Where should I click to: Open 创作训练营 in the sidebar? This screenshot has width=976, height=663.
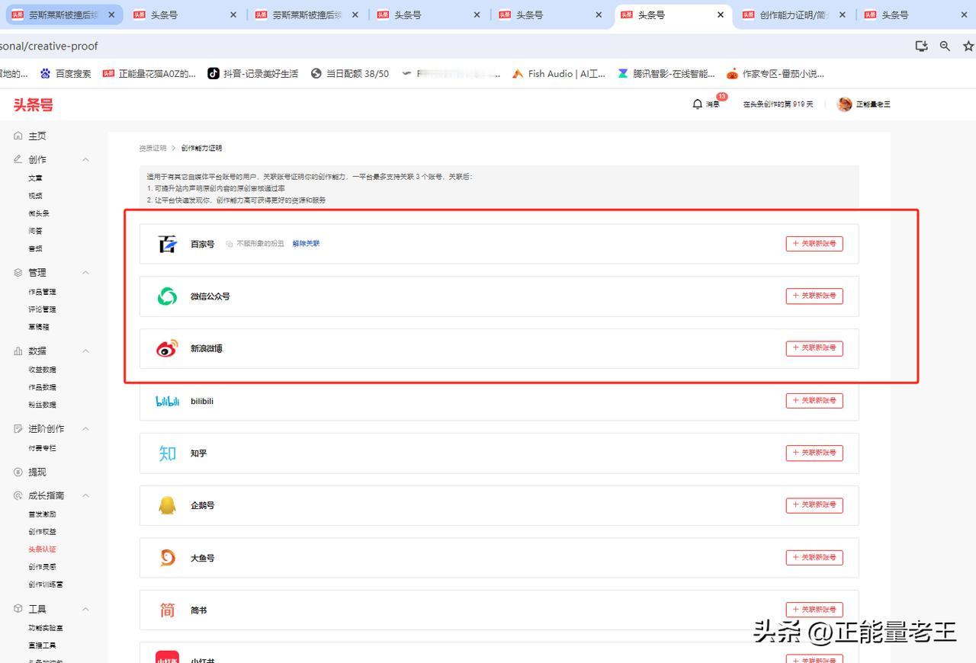click(46, 585)
